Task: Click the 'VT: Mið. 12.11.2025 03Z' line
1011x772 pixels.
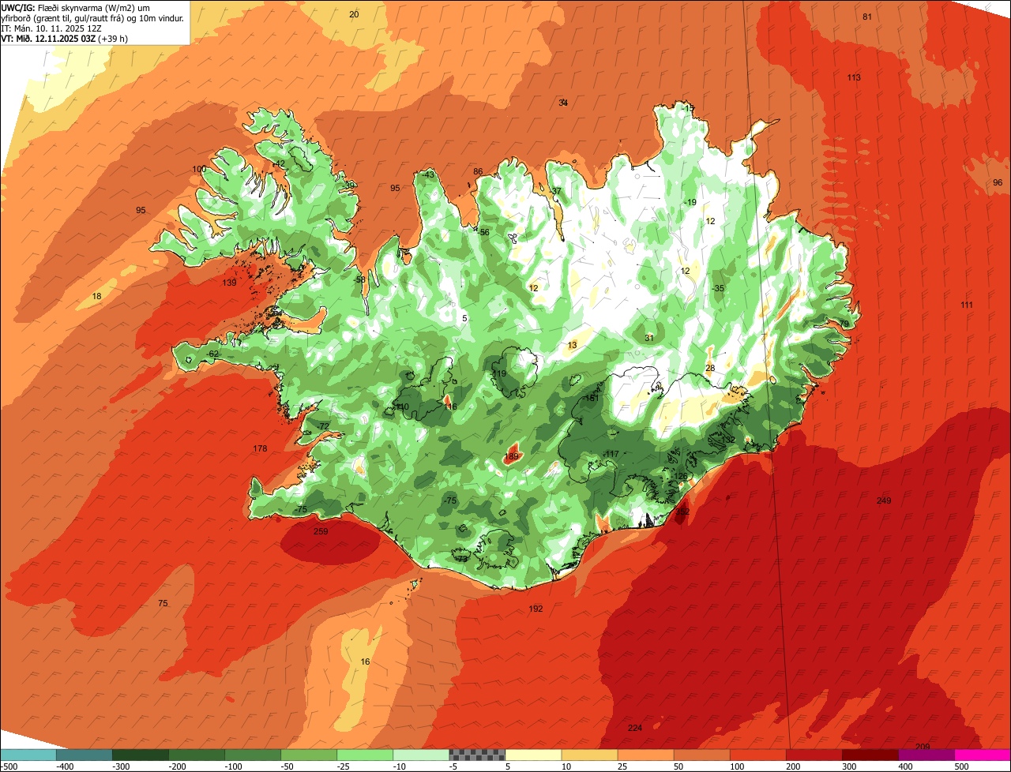Action: [x=65, y=38]
